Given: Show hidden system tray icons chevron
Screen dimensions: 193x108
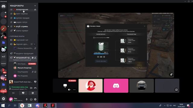Looking at the screenshot, I should point(165,105).
